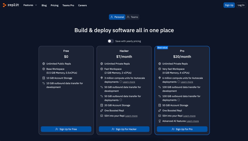Click disk icon beside 20 GiB Account Storage
Image resolution: width=248 pixels, height=141 pixels.
[102, 105]
